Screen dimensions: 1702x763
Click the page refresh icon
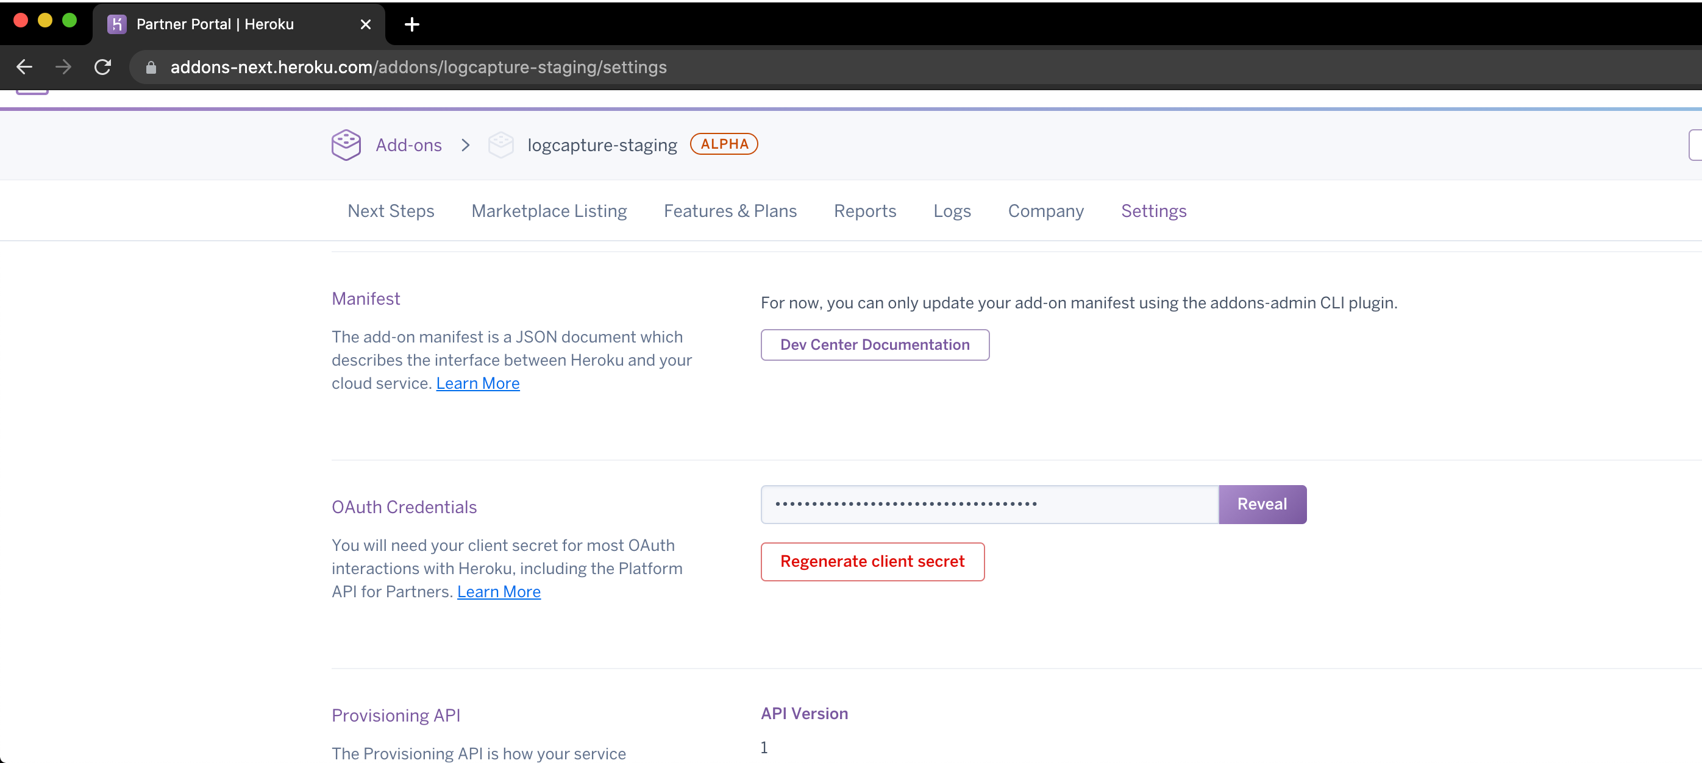tap(102, 67)
